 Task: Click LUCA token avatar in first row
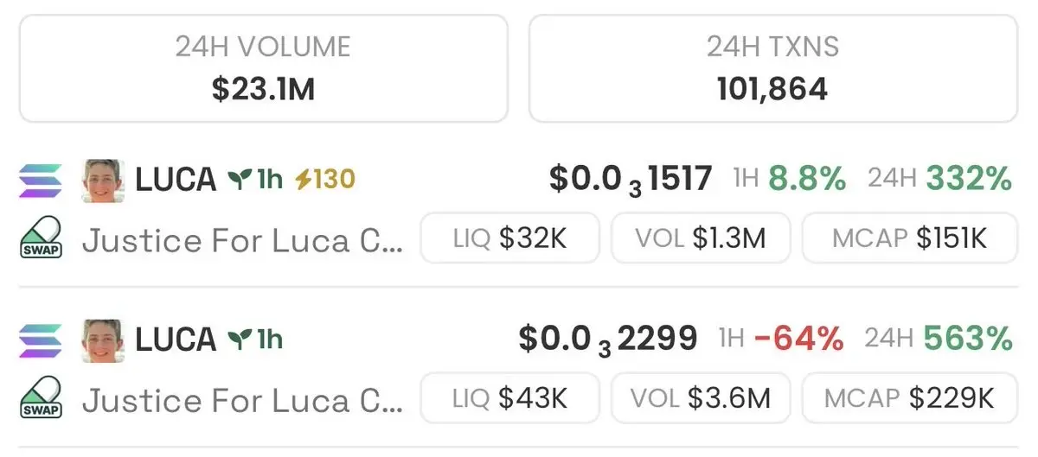103,181
